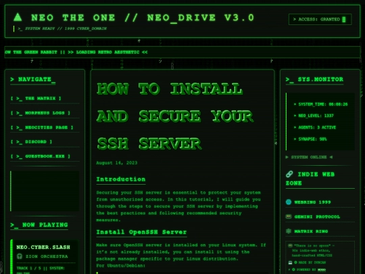
Task: Open the Morpheus Logs link
Action: point(41,113)
